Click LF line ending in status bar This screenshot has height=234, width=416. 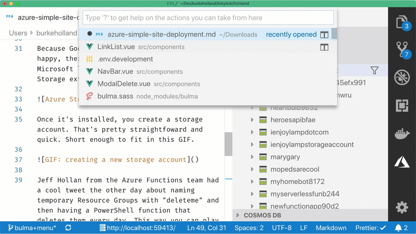tap(303, 228)
